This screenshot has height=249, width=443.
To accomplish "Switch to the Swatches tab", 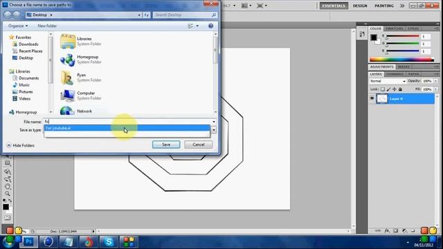I will point(395,28).
